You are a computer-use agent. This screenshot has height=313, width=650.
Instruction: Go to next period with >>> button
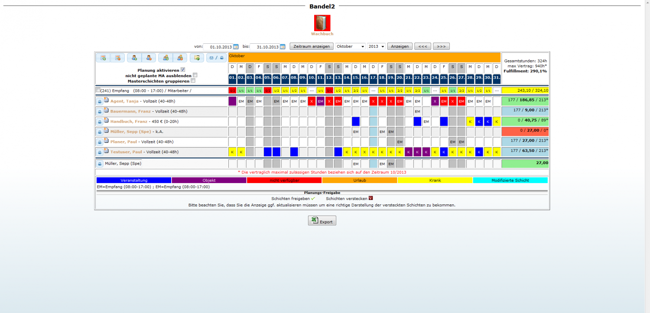point(441,46)
